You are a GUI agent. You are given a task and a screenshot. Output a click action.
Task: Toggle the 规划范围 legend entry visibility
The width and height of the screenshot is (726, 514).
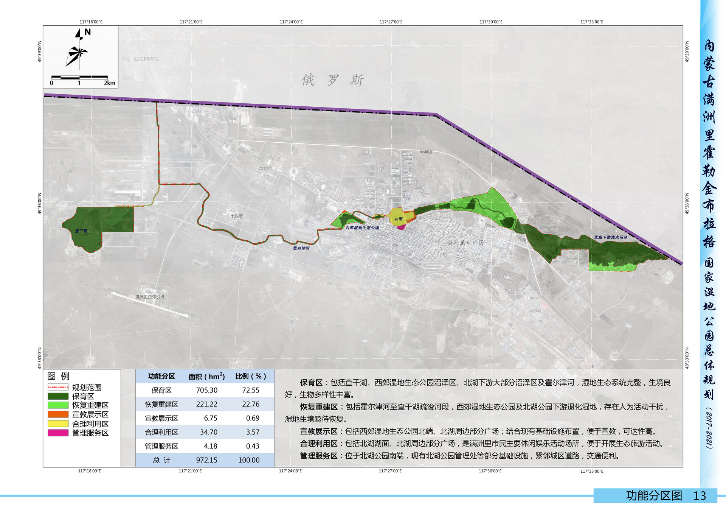click(87, 388)
